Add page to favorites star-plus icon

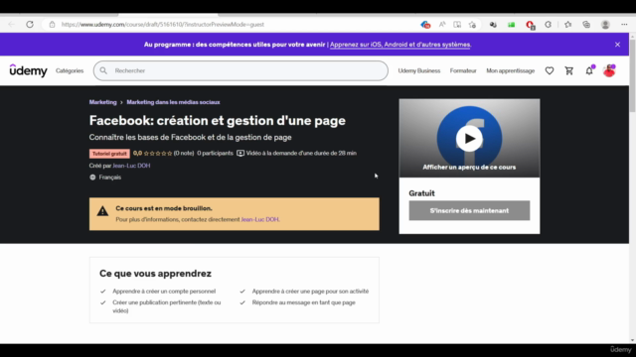pyautogui.click(x=472, y=24)
